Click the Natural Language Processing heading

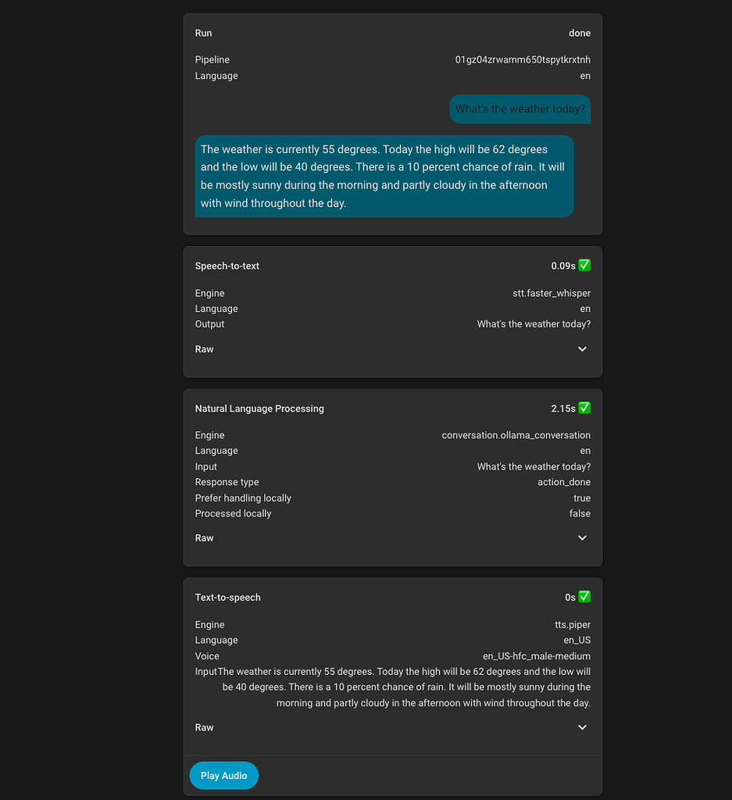click(x=259, y=409)
